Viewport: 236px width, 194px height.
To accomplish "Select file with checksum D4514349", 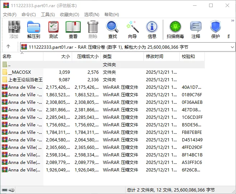I will pyautogui.click(x=103, y=140).
